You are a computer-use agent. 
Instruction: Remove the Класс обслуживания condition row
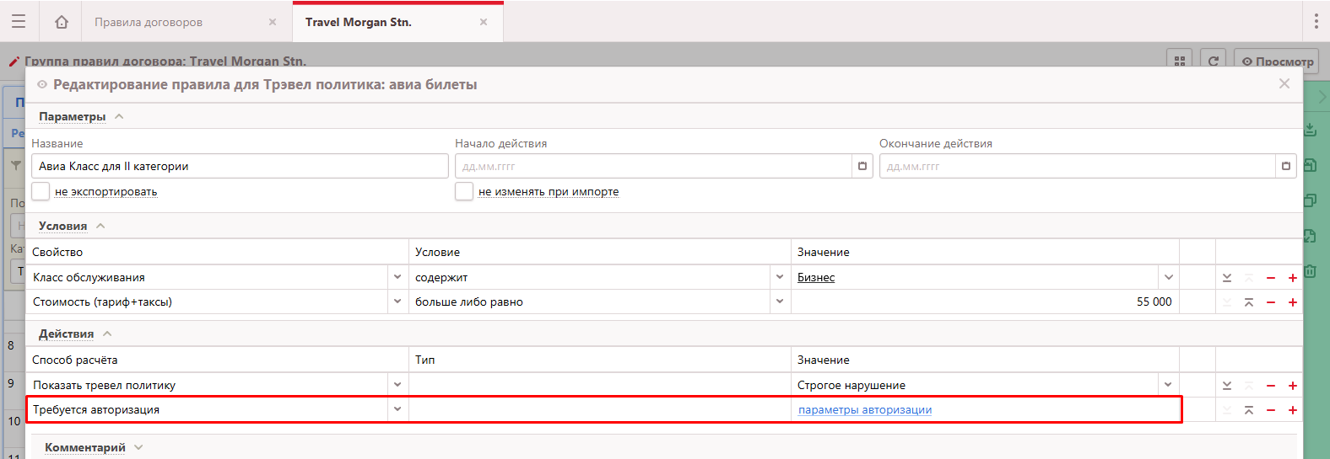coord(1270,278)
